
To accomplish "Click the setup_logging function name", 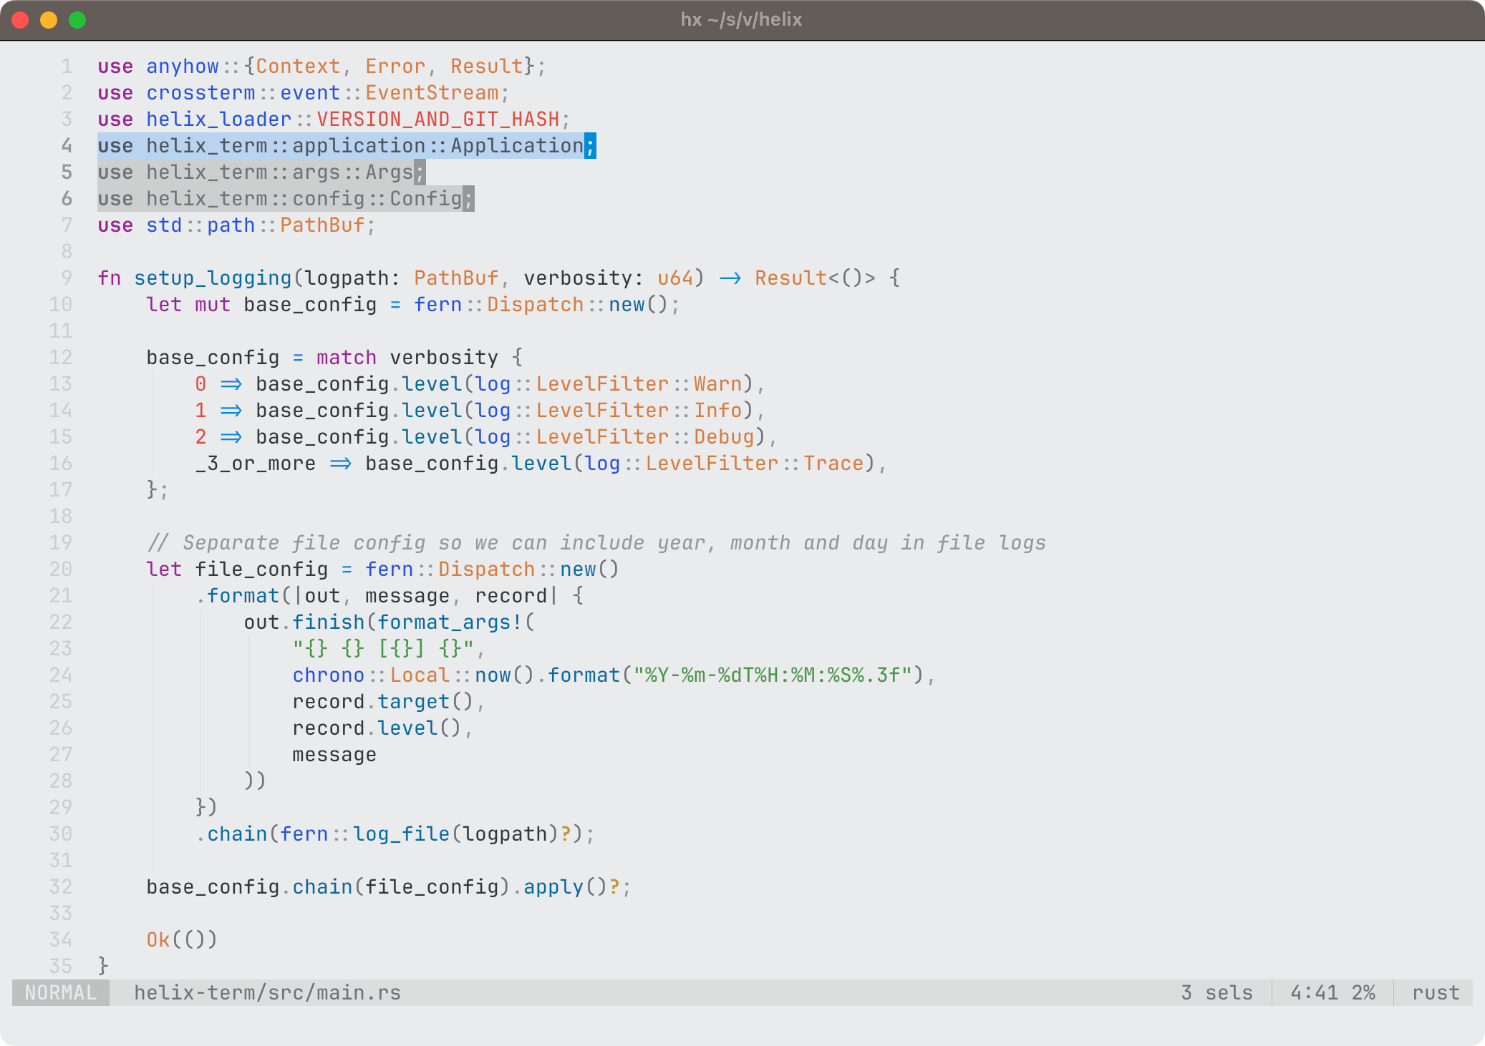I will pyautogui.click(x=213, y=278).
